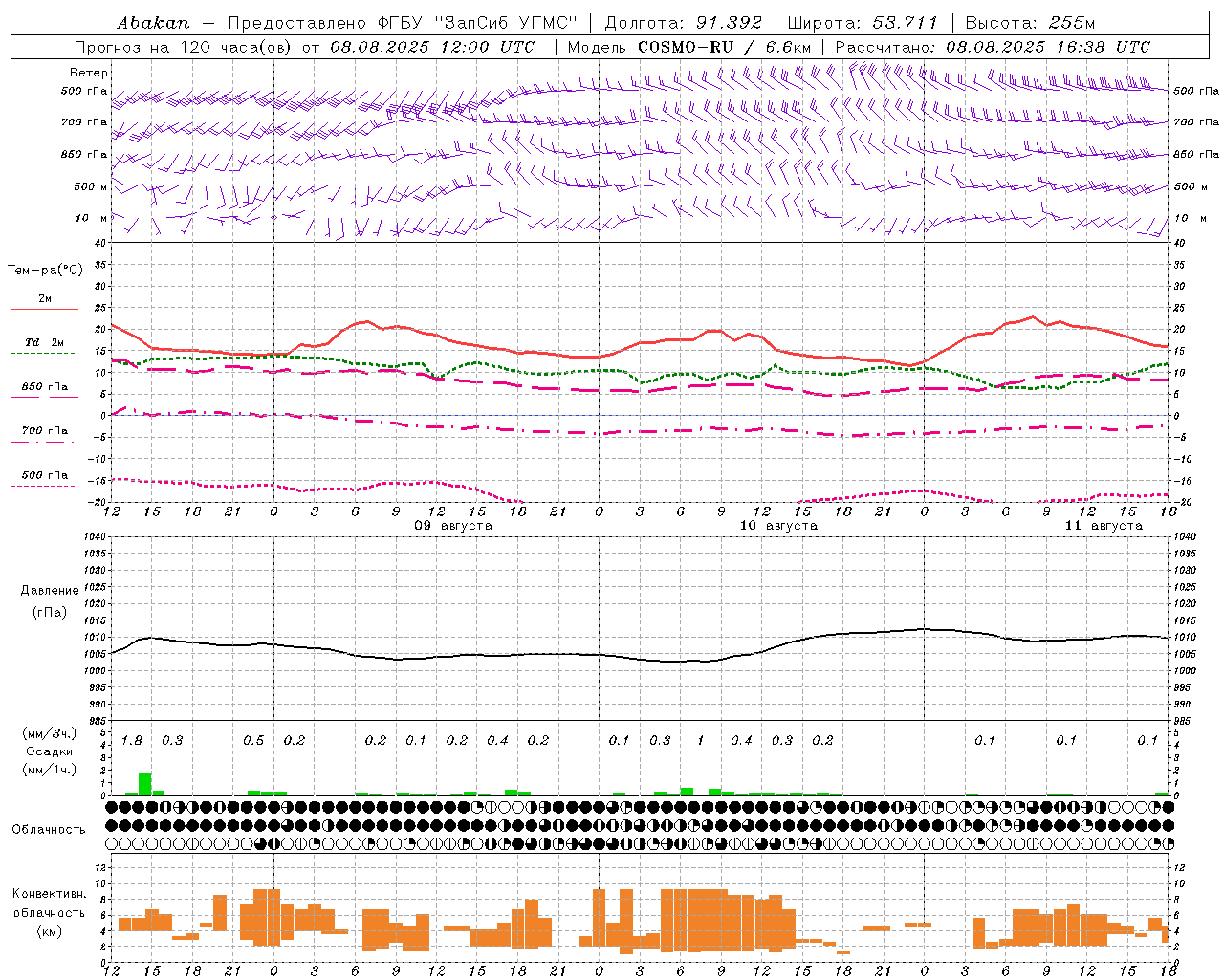Click the left 10 м wind level label
This screenshot has width=1224, height=979.
(91, 218)
